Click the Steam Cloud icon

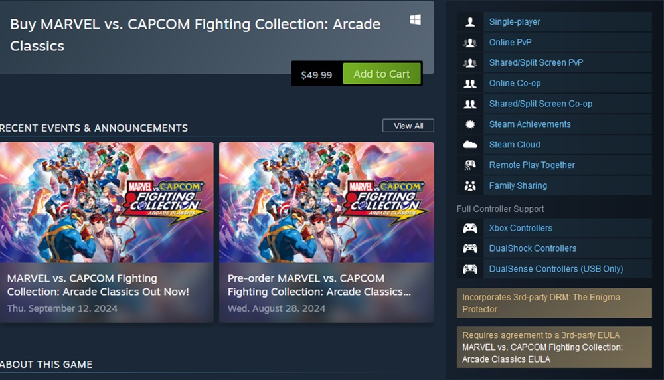(470, 145)
